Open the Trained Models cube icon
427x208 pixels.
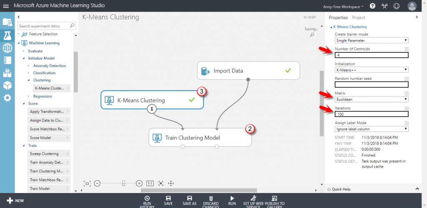click(x=8, y=85)
